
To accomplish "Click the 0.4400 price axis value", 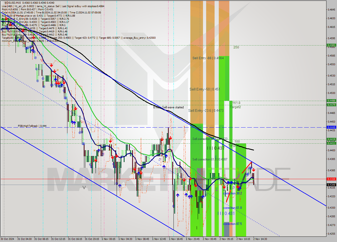I will tap(331, 150).
